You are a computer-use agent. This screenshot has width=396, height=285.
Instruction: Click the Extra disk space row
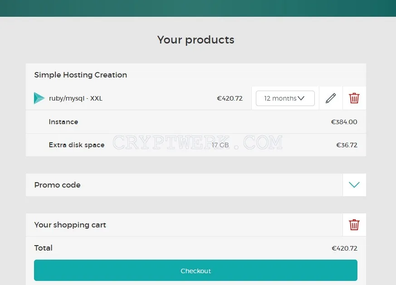[x=196, y=145]
